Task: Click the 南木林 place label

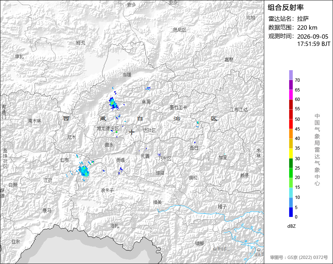Action: [34, 121]
